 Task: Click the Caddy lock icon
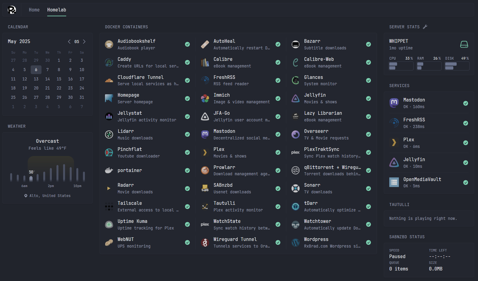point(109,62)
